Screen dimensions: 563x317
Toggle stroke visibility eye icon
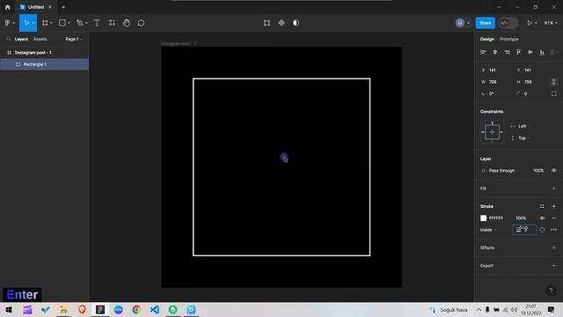coord(542,218)
